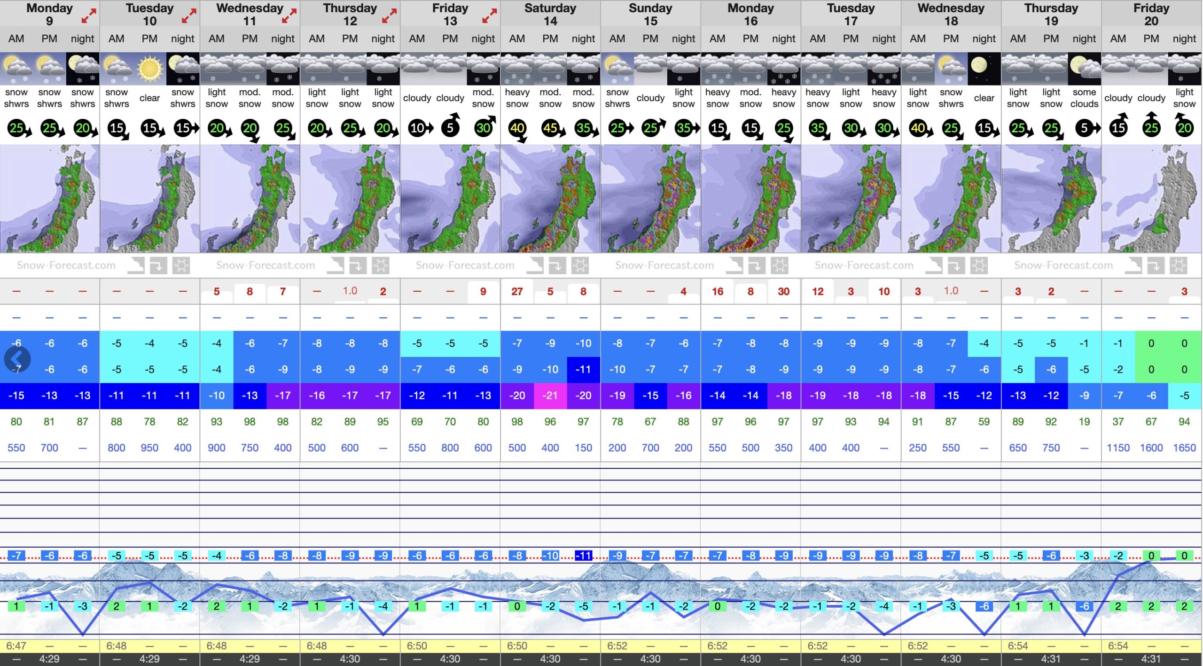
Task: Expand Thursday 12 using red arrow icon
Action: point(389,16)
